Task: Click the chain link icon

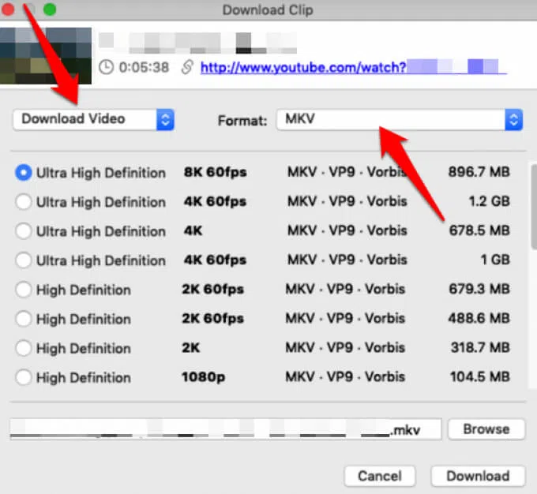Action: pyautogui.click(x=187, y=68)
